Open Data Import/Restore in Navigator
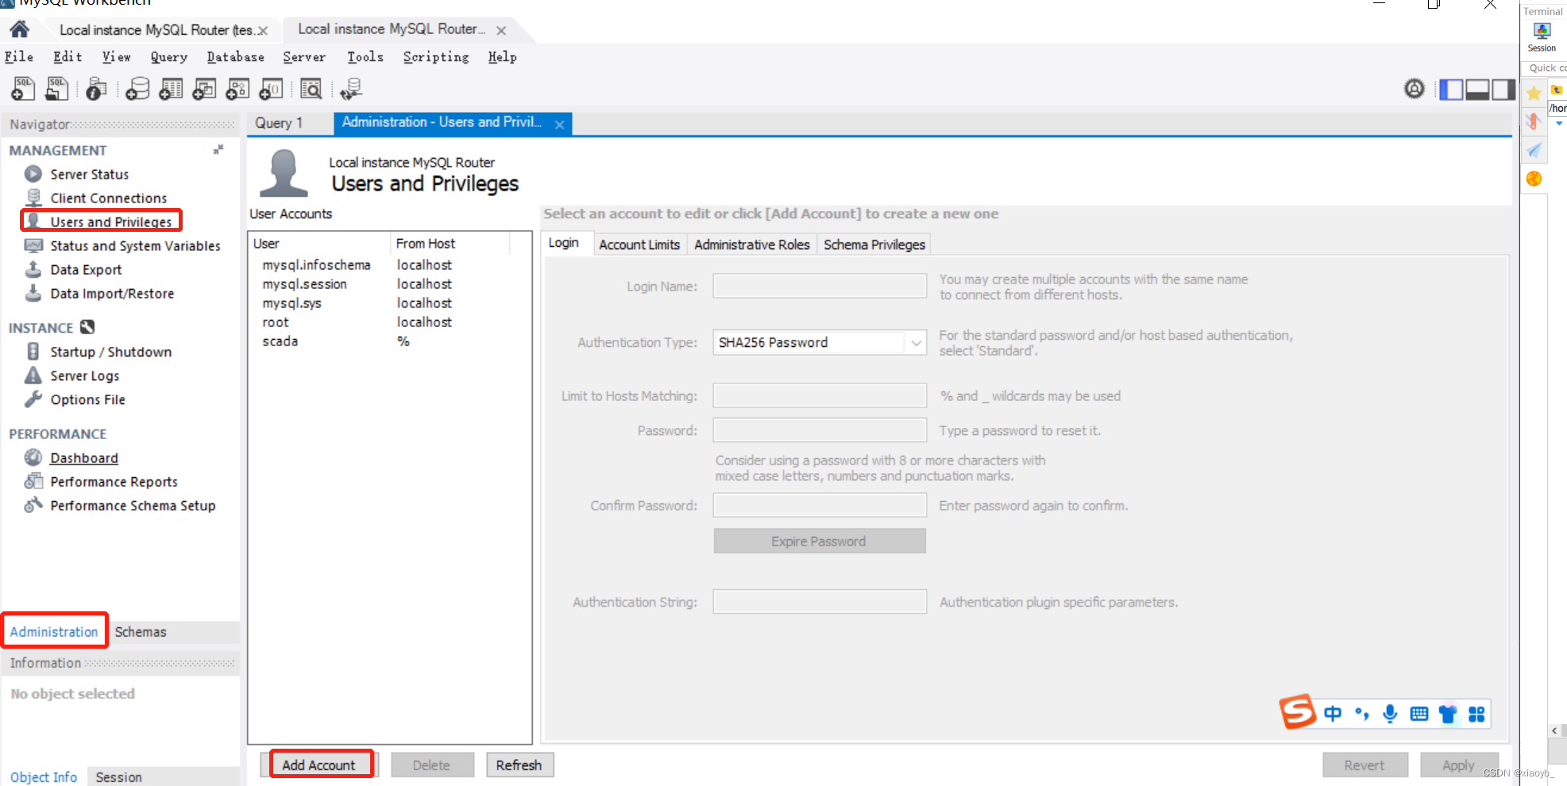 point(112,293)
